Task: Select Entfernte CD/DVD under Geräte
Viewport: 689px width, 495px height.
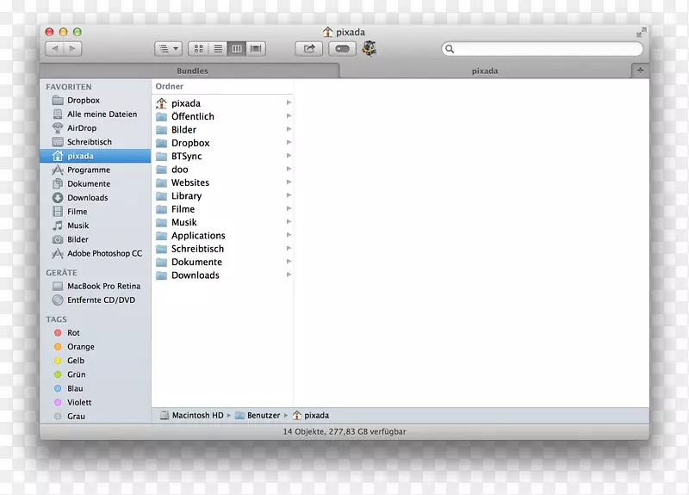Action: [x=95, y=300]
